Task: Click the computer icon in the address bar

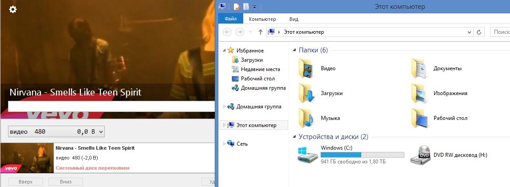Action: click(x=271, y=32)
